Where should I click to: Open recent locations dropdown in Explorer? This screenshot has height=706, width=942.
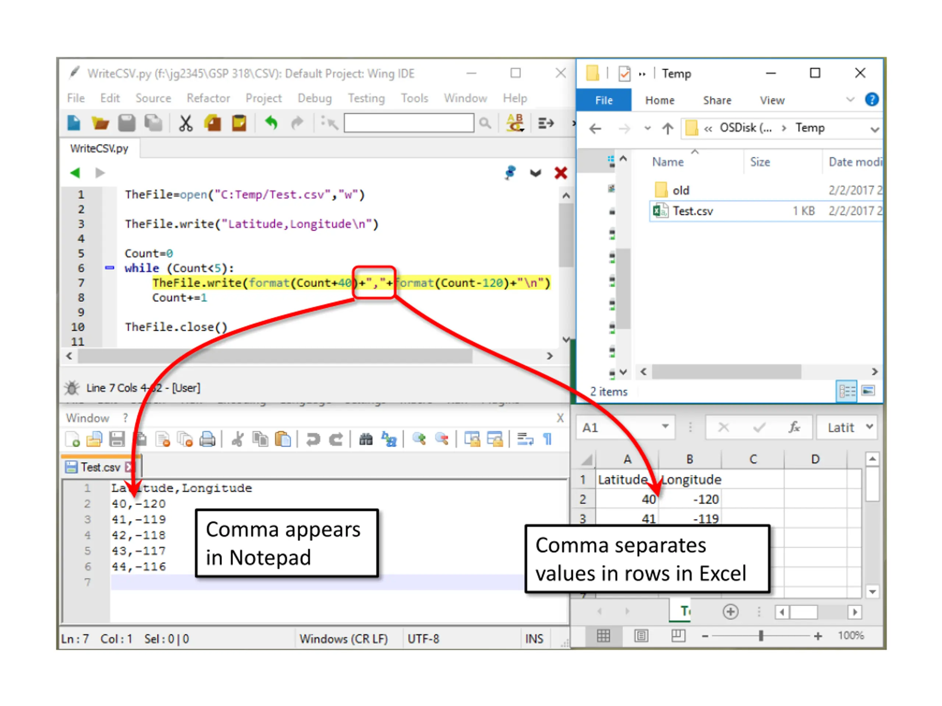pyautogui.click(x=647, y=128)
